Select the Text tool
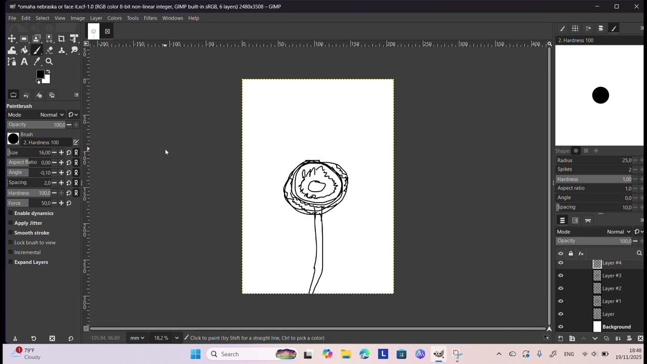647x364 pixels. click(24, 62)
